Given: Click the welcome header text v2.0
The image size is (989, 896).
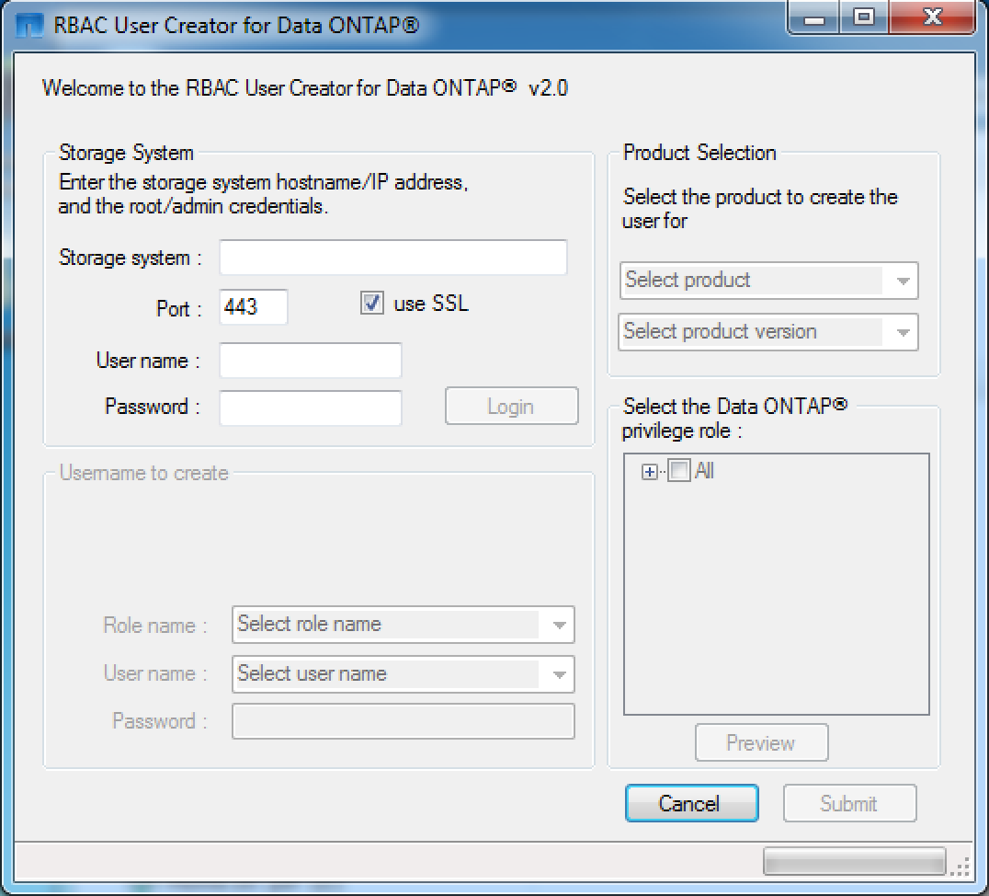Looking at the screenshot, I should (x=304, y=87).
